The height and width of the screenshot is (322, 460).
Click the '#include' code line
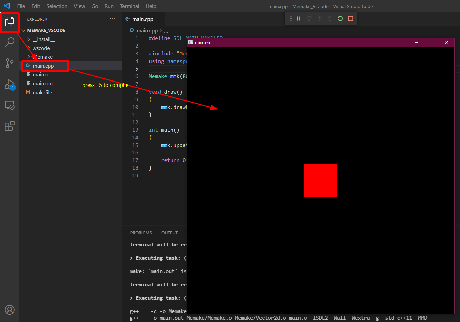(168, 54)
